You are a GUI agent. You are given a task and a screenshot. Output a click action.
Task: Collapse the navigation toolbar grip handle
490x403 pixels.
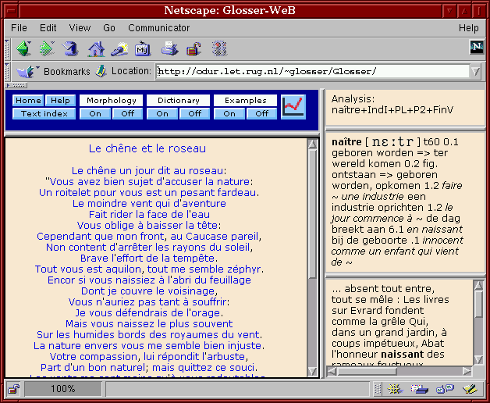coord(8,48)
